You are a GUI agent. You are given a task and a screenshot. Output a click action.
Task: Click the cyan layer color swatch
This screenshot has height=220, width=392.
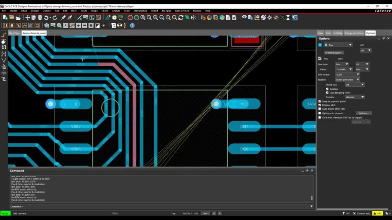[320, 45]
